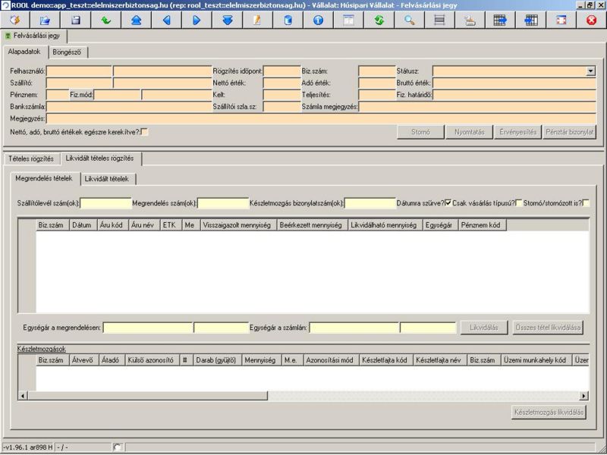The image size is (607, 455).
Task: Click the save floppy disk toolbar icon
Action: [75, 20]
